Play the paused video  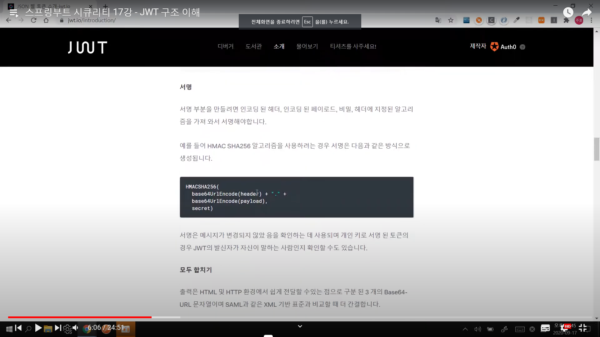[x=38, y=328]
